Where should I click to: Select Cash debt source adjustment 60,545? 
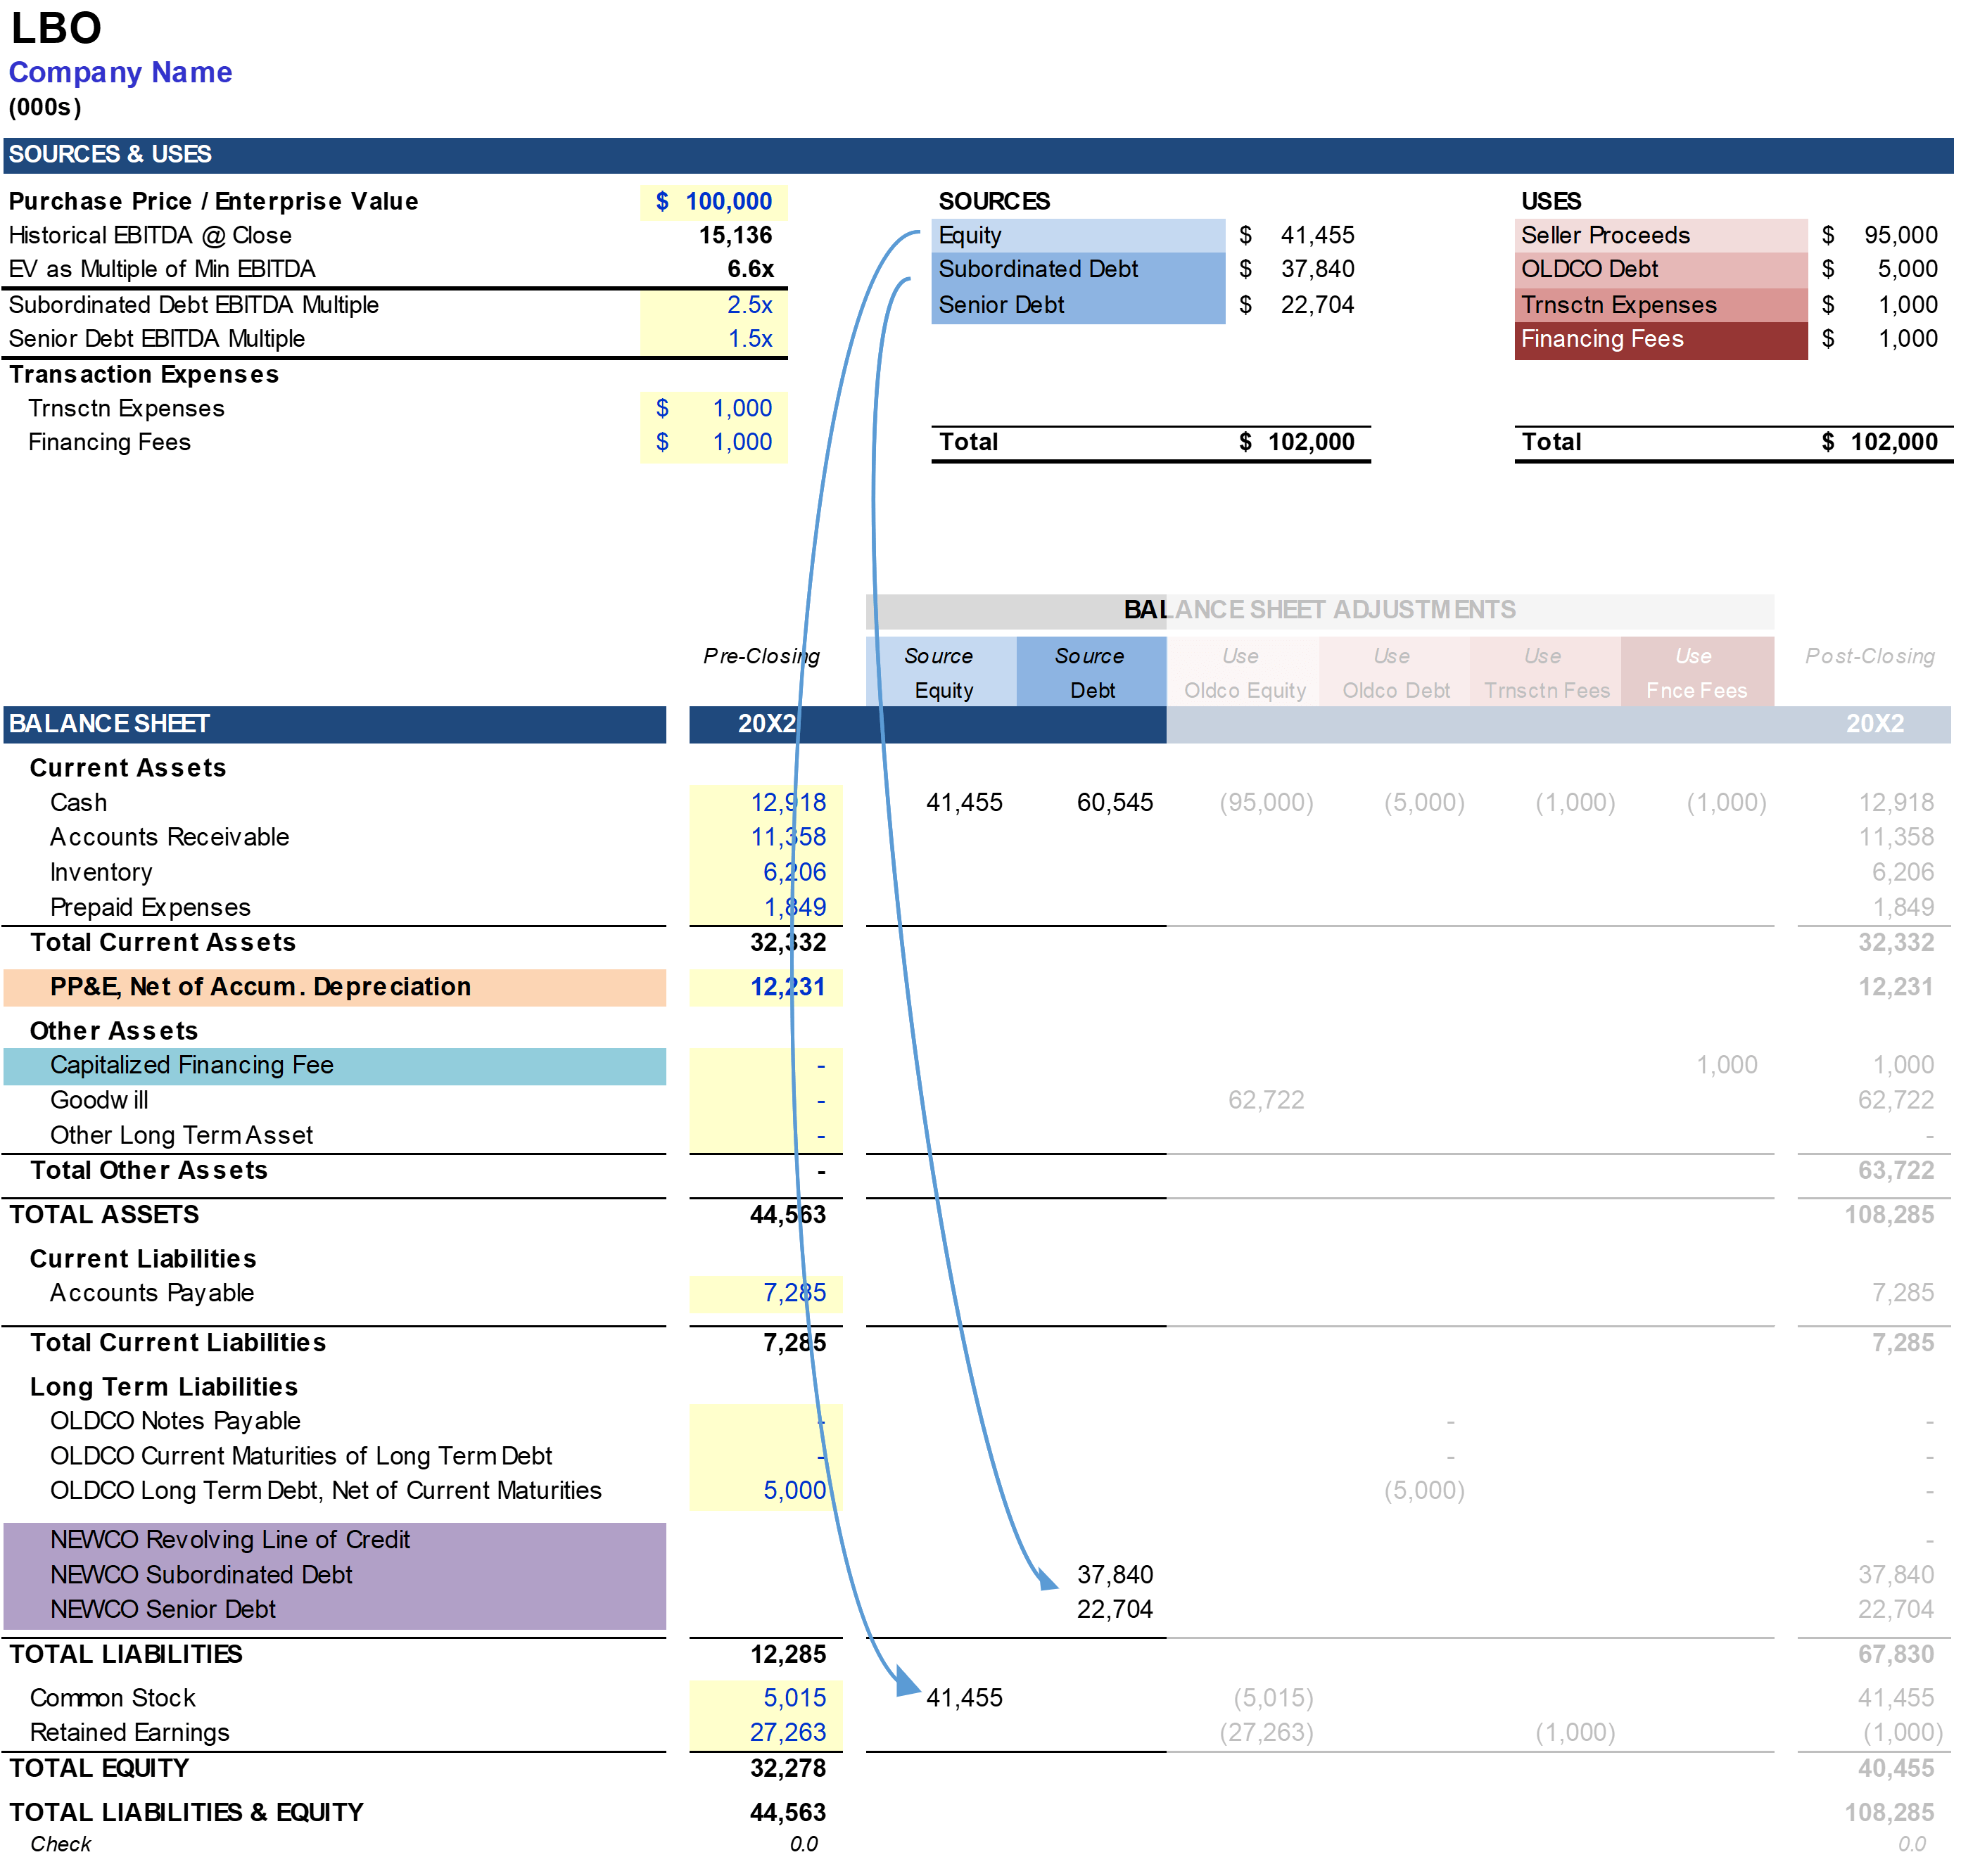click(x=1115, y=802)
